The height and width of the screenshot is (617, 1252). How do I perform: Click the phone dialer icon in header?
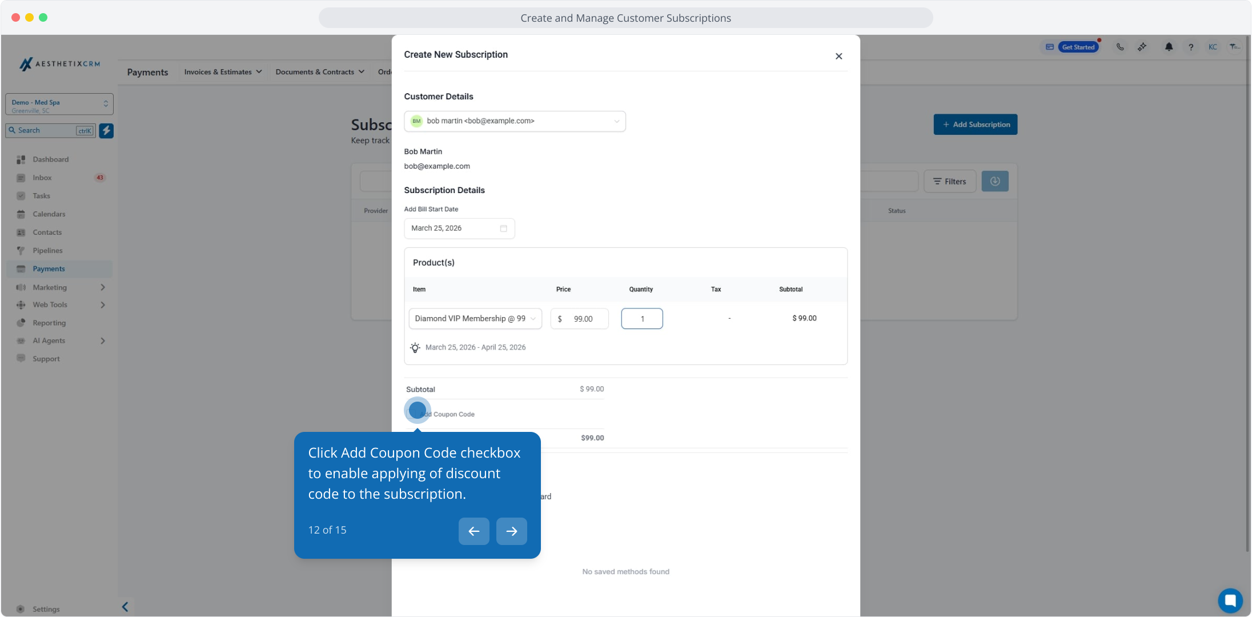tap(1120, 47)
